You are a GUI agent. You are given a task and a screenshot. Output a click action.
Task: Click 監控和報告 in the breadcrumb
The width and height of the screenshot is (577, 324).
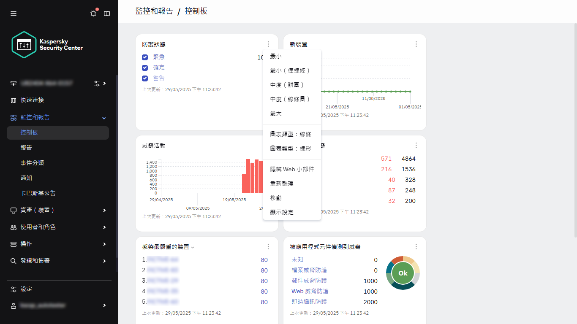click(154, 11)
